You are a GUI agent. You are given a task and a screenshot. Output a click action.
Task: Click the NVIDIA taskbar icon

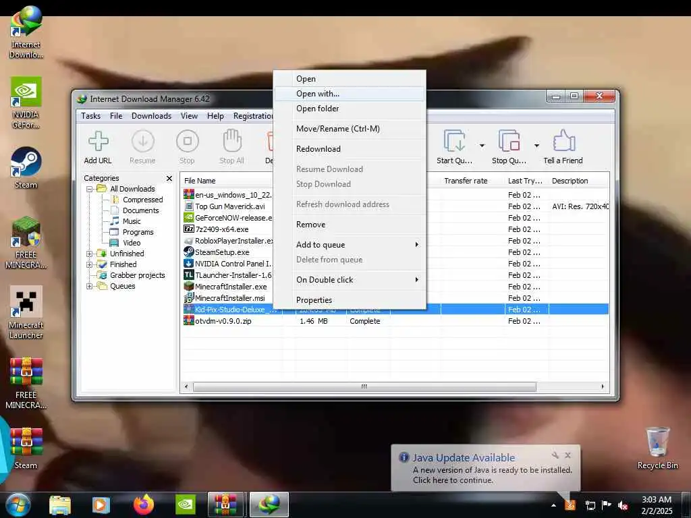(186, 505)
